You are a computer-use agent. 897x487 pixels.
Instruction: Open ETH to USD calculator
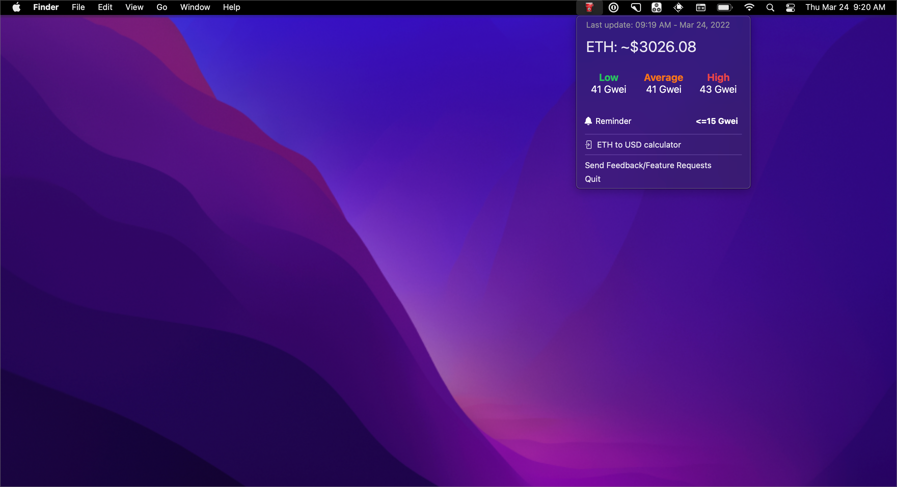pos(638,145)
